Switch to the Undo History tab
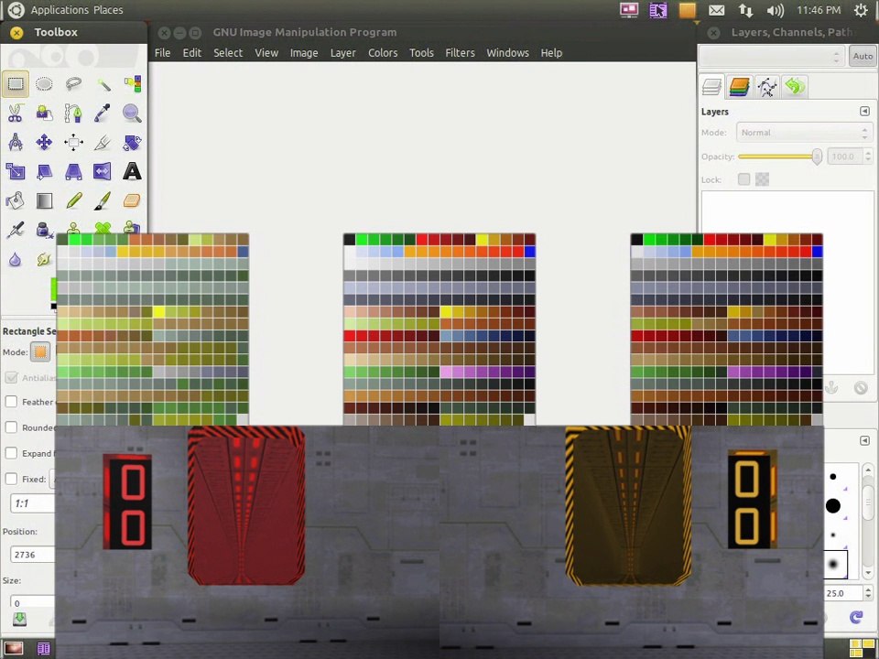 click(795, 87)
